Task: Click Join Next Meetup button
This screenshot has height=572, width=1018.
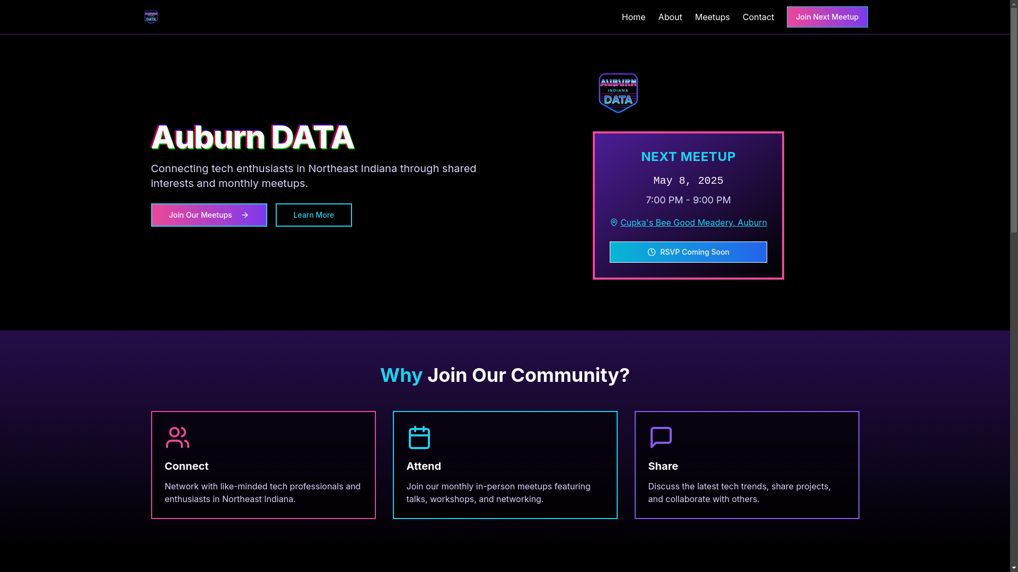Action: [x=827, y=17]
